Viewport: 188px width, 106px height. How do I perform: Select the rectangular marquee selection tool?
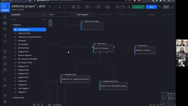point(65,7)
